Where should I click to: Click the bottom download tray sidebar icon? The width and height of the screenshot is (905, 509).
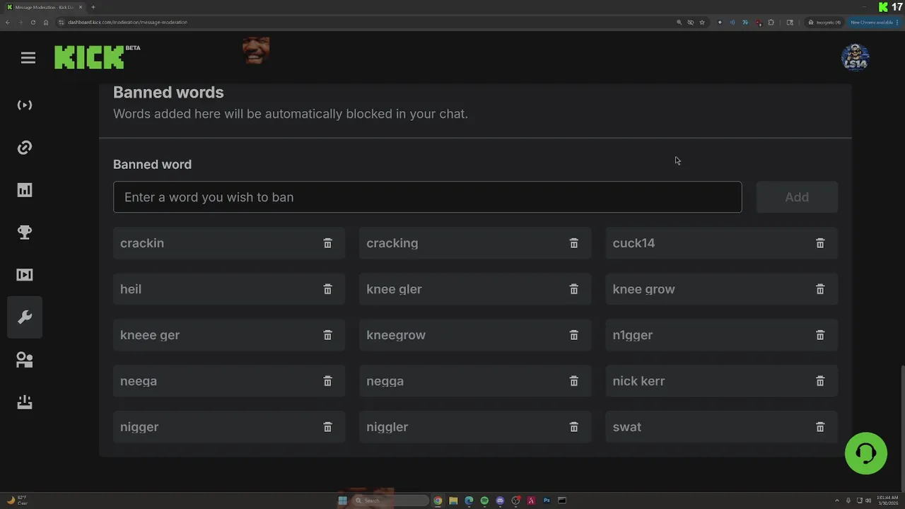click(x=25, y=402)
